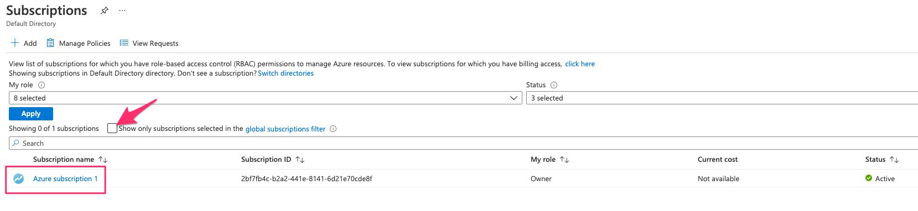The width and height of the screenshot is (918, 211).
Task: Click the Add plus icon
Action: click(x=15, y=43)
